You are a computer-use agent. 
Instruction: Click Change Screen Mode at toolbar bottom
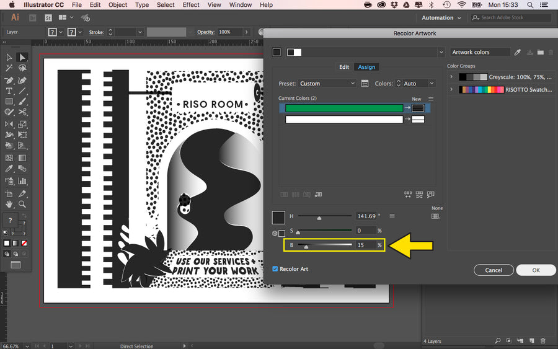pyautogui.click(x=15, y=265)
